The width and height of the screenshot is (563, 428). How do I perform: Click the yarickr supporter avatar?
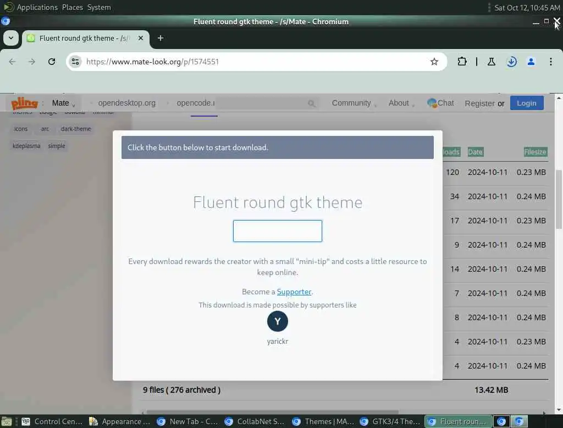[x=277, y=321]
